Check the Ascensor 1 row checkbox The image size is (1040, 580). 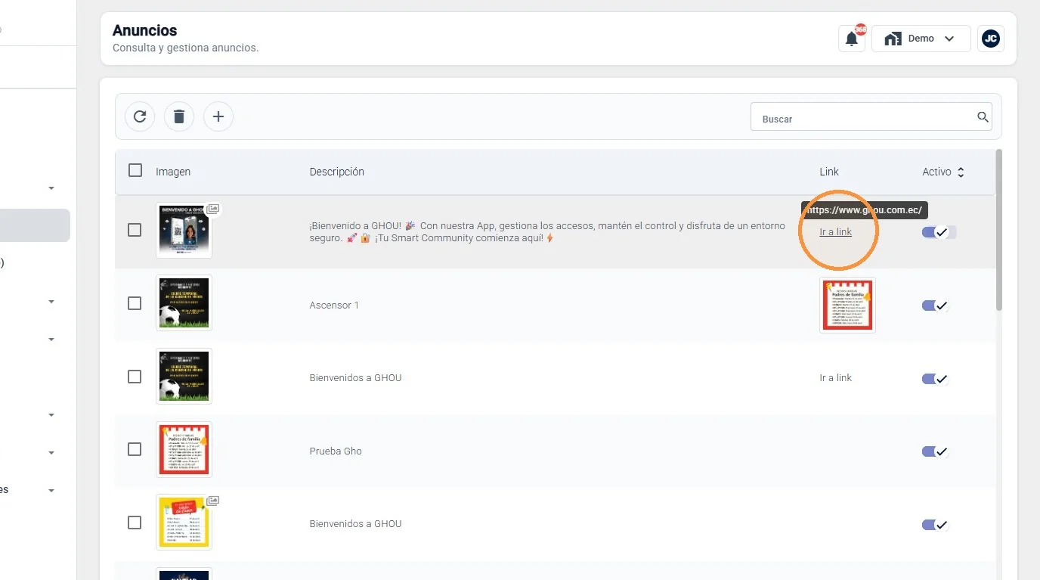click(135, 303)
